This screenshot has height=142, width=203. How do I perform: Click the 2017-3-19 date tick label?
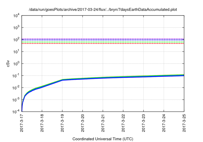click(x=62, y=123)
